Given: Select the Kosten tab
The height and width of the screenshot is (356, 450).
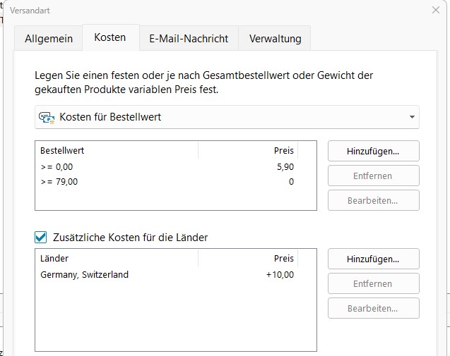Looking at the screenshot, I should pos(110,38).
